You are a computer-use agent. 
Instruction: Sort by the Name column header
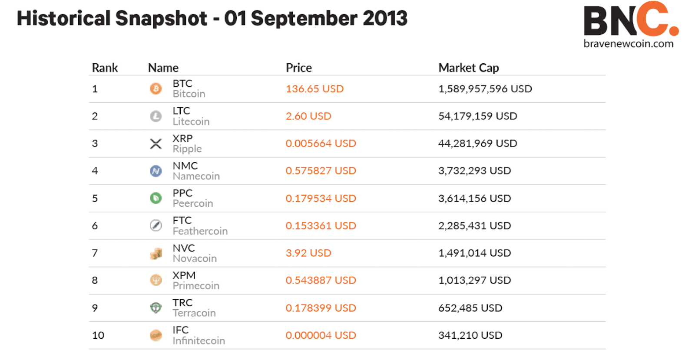163,68
